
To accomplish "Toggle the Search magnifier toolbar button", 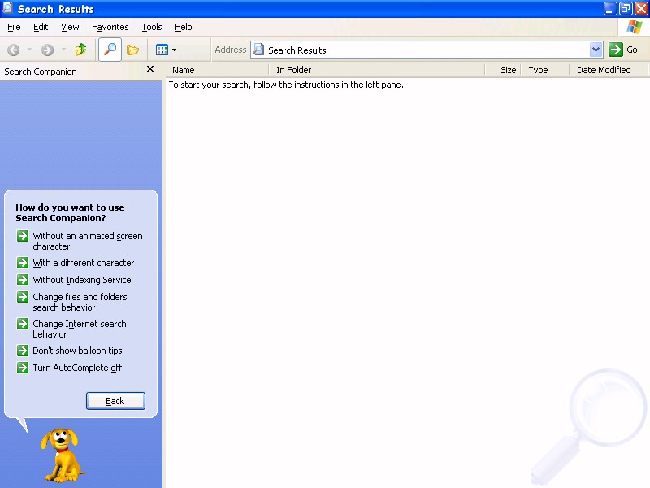I will pos(110,50).
